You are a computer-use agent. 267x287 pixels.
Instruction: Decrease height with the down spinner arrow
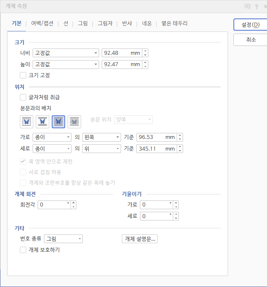click(x=145, y=66)
